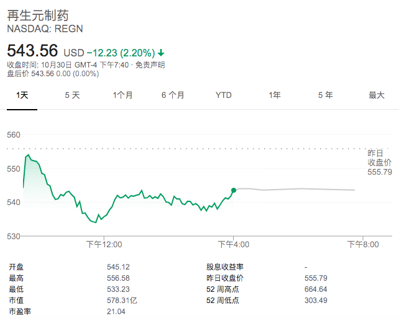The width and height of the screenshot is (399, 321).
Task: Switch to the 5 天 chart tab
Action: pyautogui.click(x=72, y=95)
